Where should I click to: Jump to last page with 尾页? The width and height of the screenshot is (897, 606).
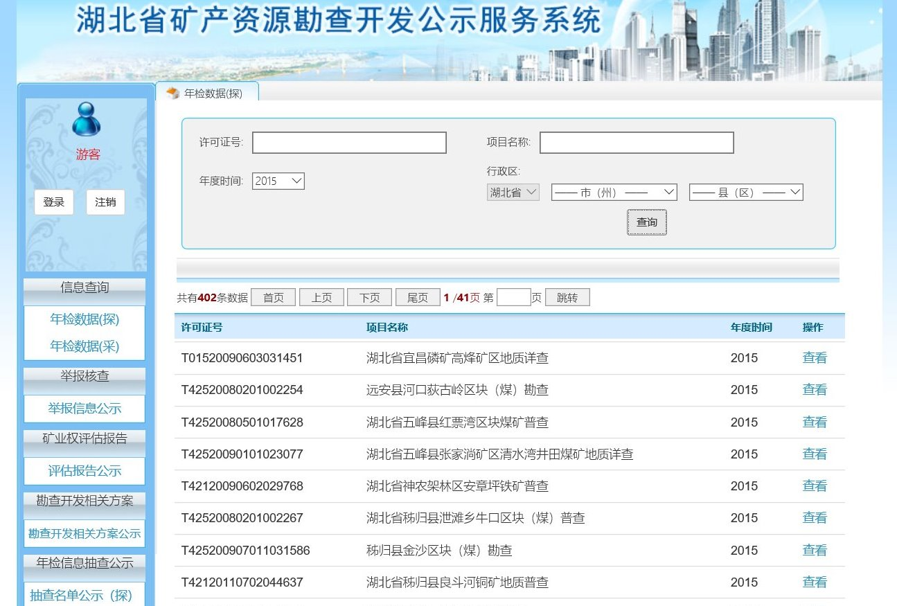click(417, 298)
